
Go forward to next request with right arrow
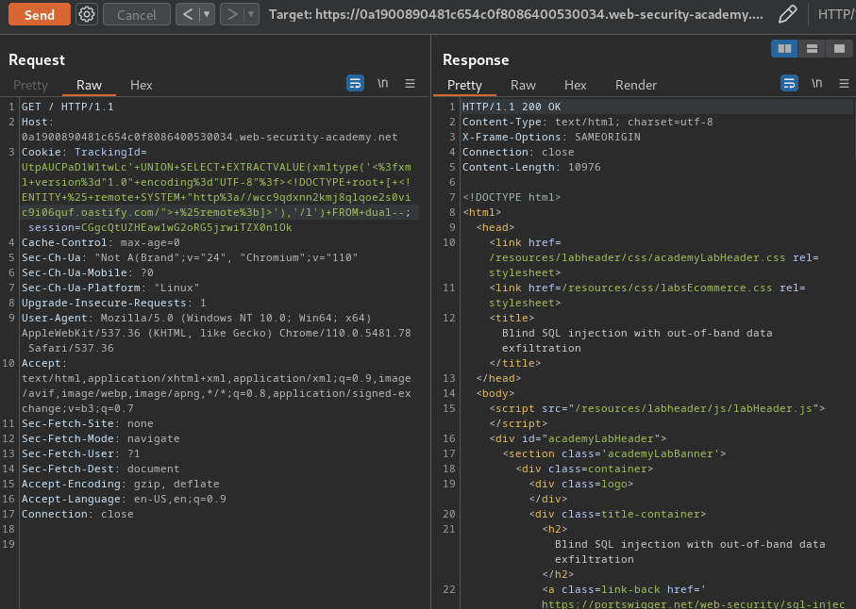click(x=232, y=14)
